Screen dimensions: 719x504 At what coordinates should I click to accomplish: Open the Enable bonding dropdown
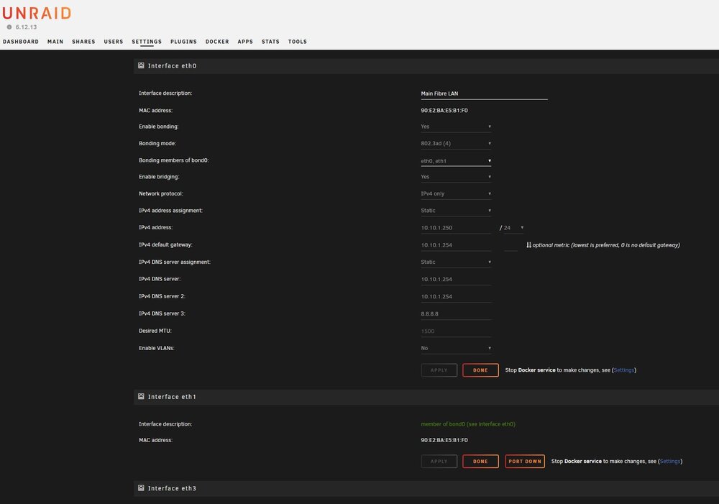[456, 127]
